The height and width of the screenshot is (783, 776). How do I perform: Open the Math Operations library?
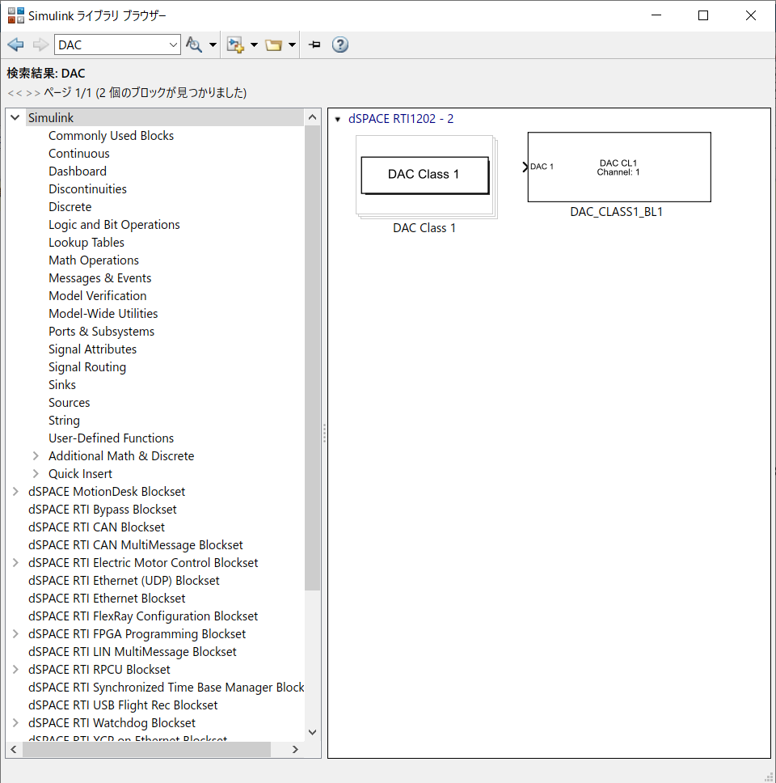(94, 260)
